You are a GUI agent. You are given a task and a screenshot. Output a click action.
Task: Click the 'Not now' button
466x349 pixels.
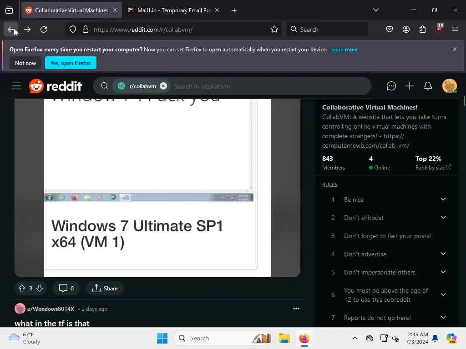25,63
